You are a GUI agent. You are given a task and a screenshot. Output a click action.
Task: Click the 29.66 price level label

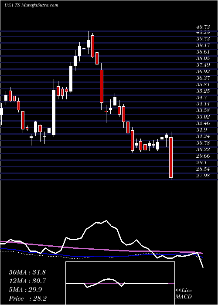coord(203,156)
